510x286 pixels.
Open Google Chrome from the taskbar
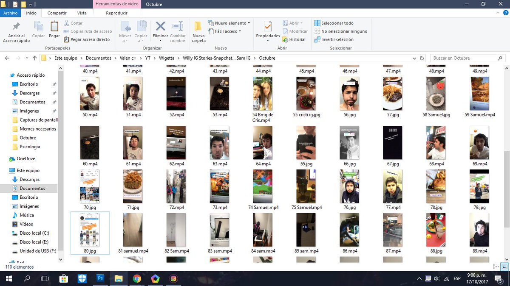[137, 278]
